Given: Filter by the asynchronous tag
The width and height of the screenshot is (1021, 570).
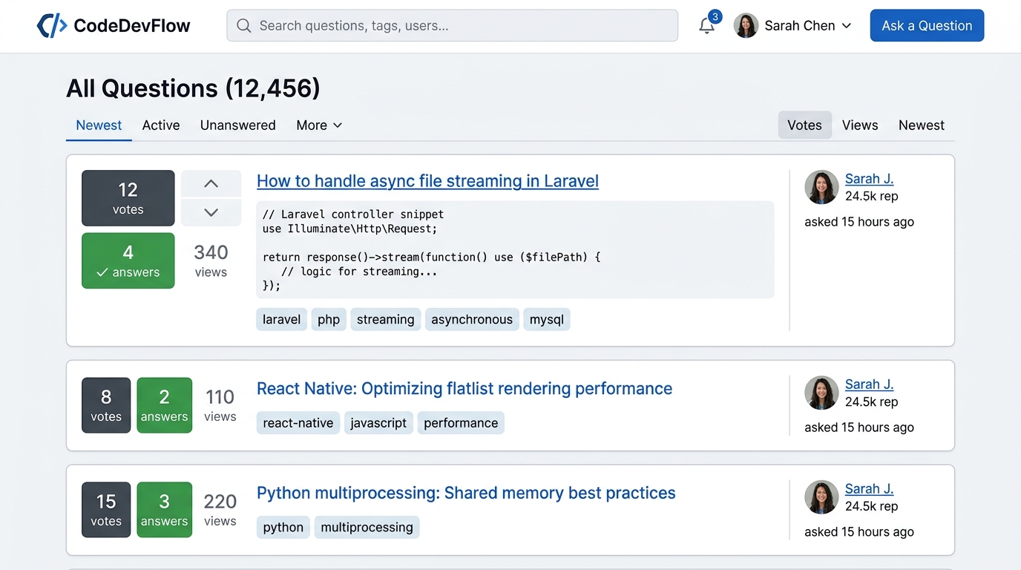Looking at the screenshot, I should tap(472, 320).
